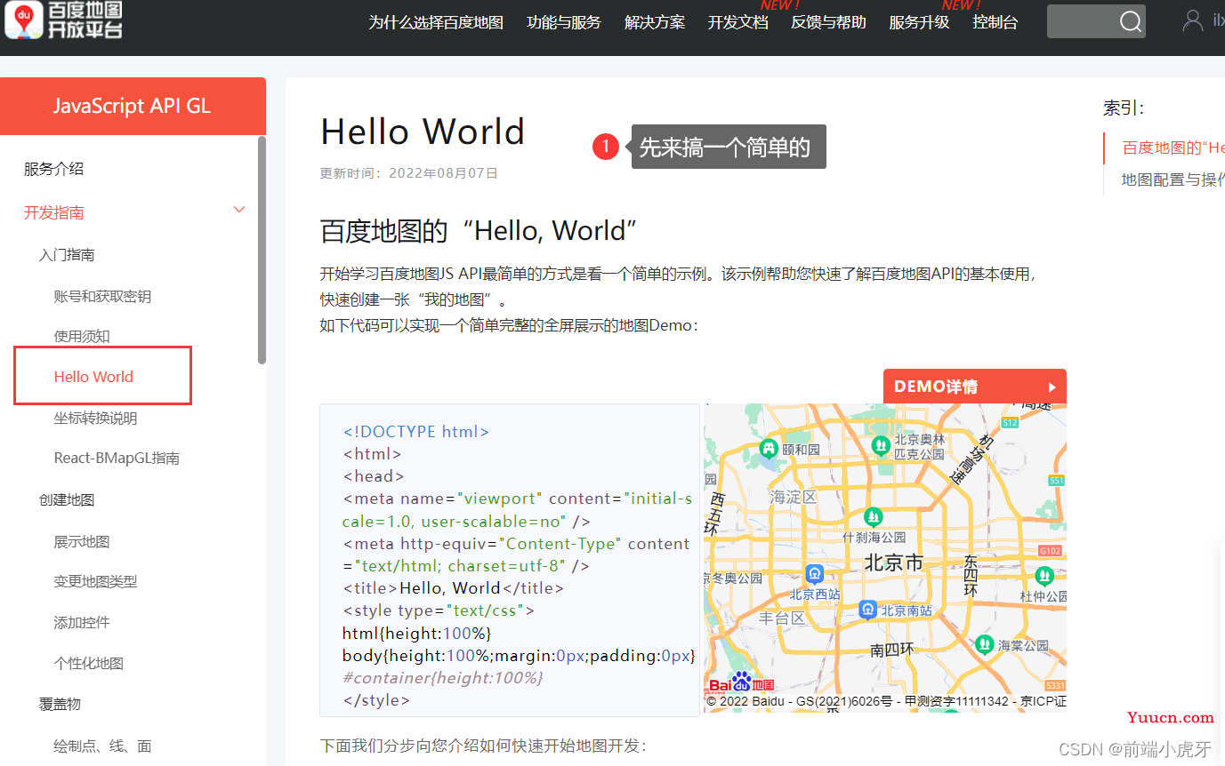Click the Hello World page heading
Screen dimensions: 1225x766
point(423,132)
